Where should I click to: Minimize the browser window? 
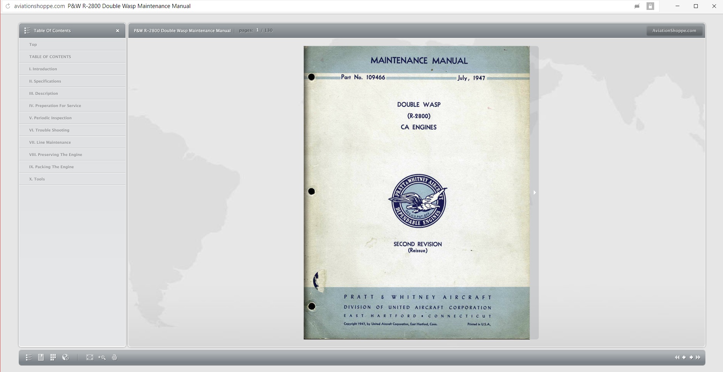tap(678, 6)
